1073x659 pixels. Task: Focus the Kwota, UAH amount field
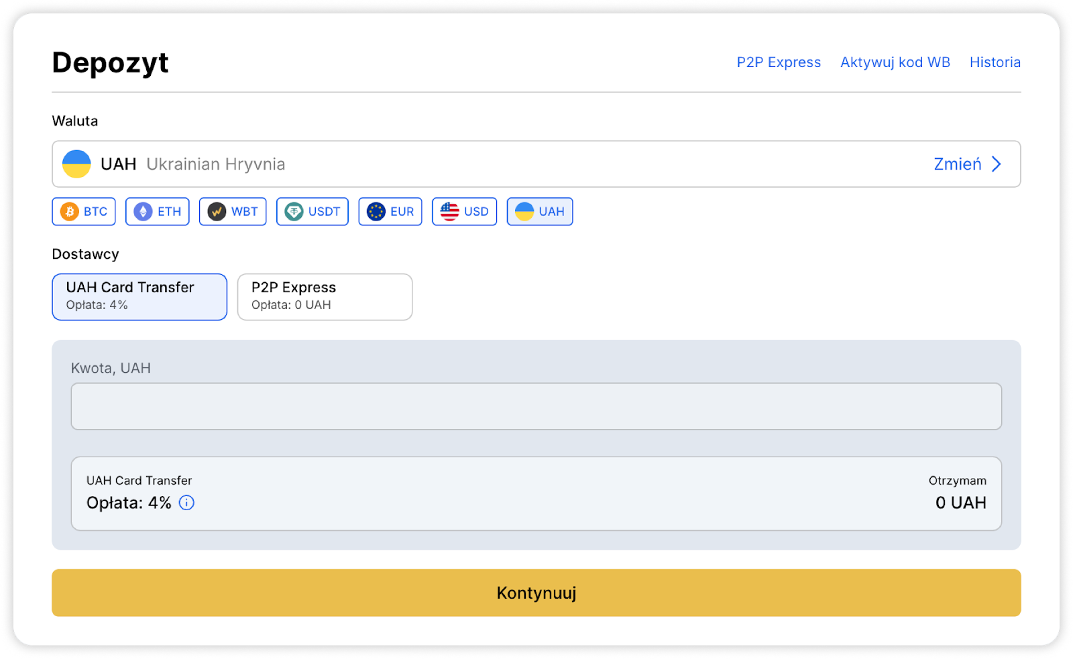tap(536, 406)
